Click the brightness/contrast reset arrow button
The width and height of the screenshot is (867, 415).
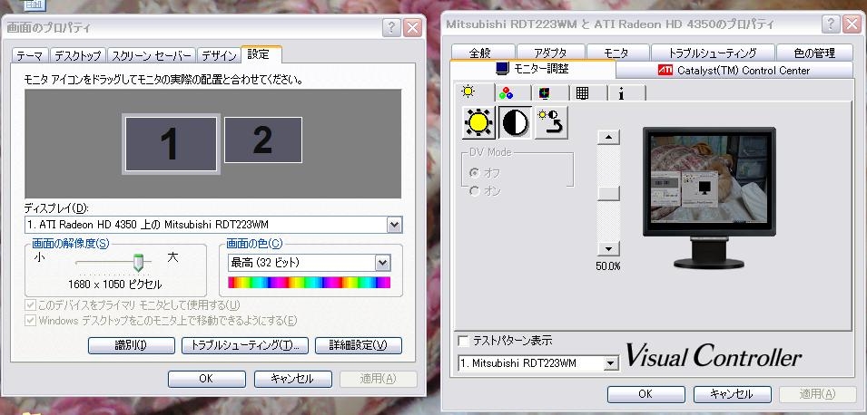(x=551, y=122)
